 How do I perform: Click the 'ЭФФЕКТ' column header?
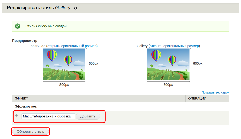(x=22, y=98)
